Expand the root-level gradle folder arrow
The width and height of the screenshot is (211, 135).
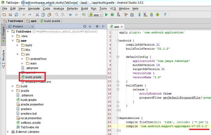(13, 91)
